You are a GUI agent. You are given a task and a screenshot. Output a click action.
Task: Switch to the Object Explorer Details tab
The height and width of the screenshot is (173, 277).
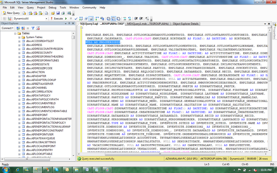(x=186, y=24)
